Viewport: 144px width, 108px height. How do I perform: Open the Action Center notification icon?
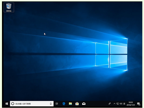click(139, 104)
